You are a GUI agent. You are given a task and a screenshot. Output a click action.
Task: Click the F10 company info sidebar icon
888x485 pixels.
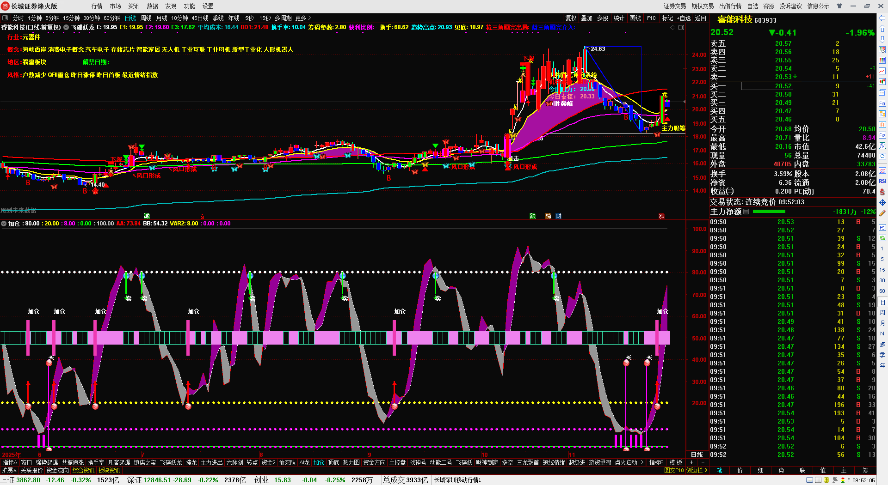click(882, 103)
